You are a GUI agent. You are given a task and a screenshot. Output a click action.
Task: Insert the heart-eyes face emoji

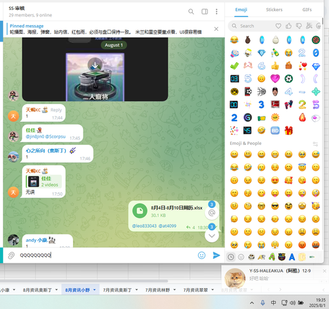[275, 181]
